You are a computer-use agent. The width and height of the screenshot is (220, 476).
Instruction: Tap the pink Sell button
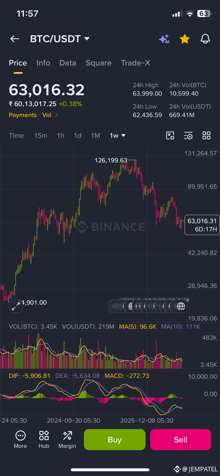click(181, 440)
